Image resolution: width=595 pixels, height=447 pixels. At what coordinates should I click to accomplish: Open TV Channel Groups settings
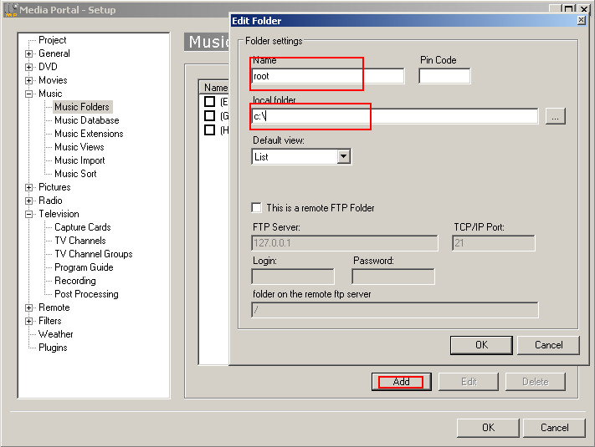pyautogui.click(x=94, y=254)
